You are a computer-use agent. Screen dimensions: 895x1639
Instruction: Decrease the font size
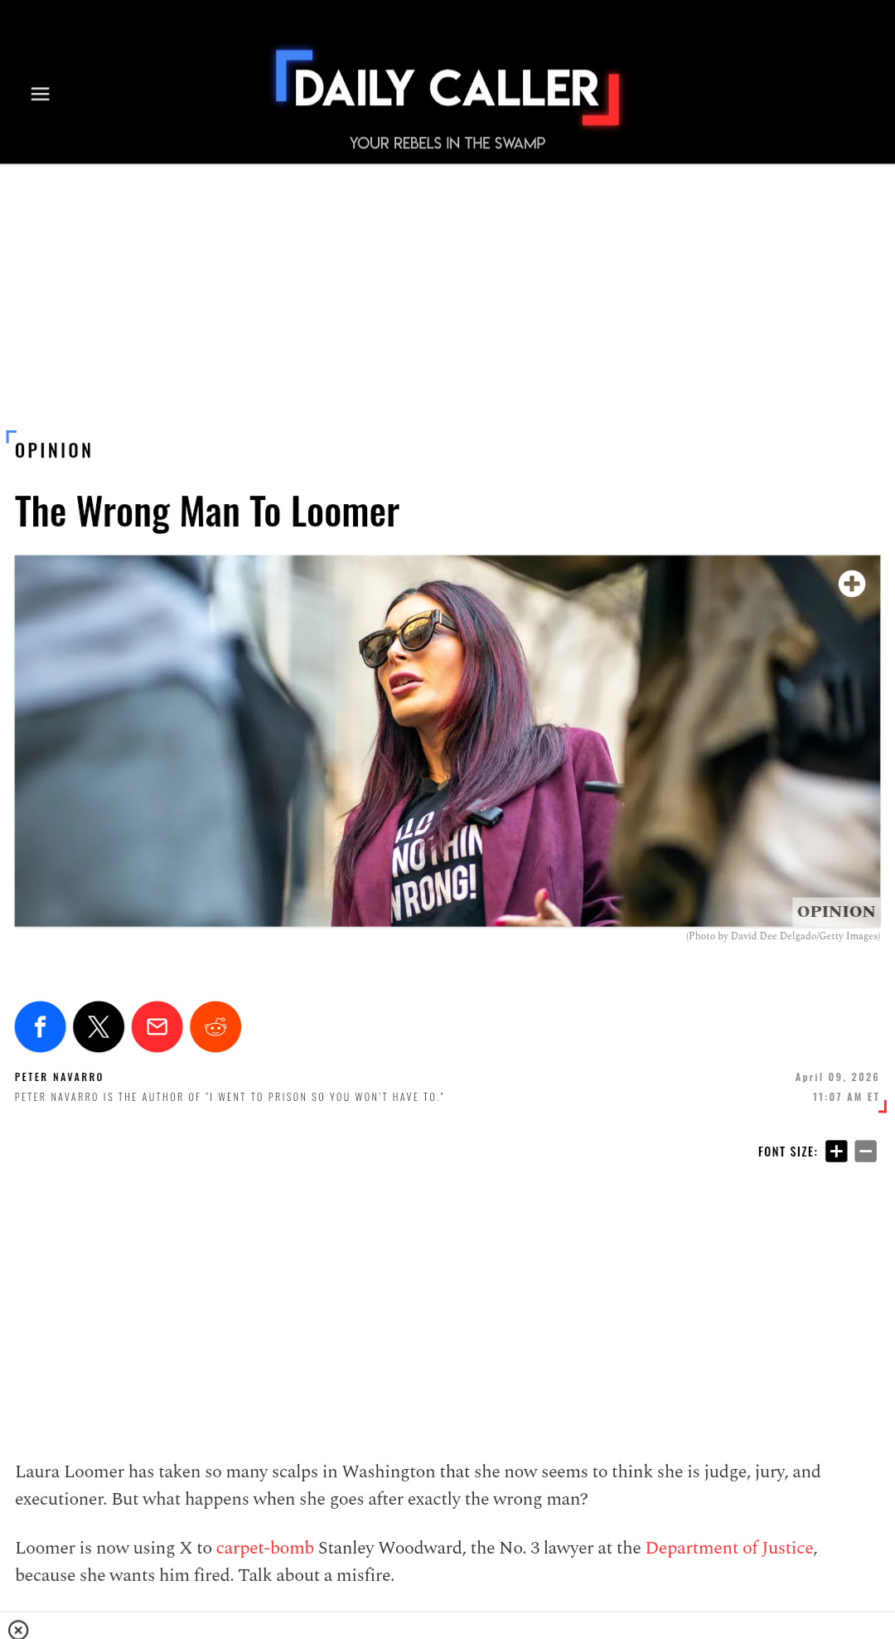pyautogui.click(x=866, y=1151)
